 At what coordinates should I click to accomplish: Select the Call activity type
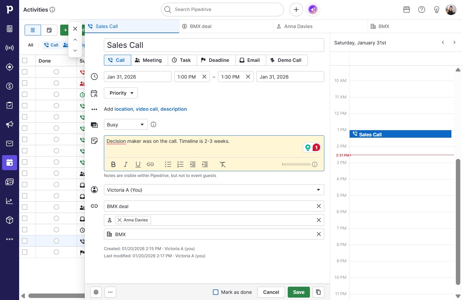pos(117,60)
